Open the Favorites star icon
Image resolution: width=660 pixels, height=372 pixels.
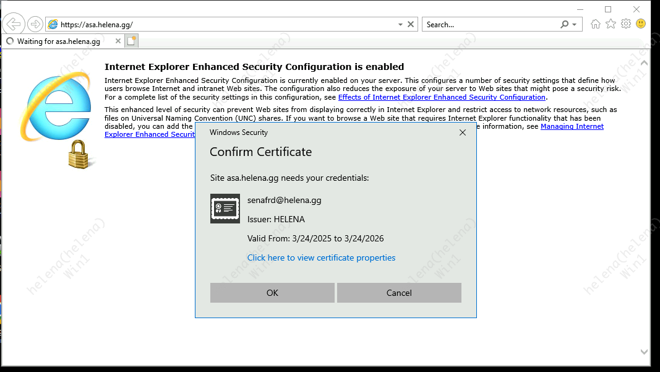[x=611, y=24]
